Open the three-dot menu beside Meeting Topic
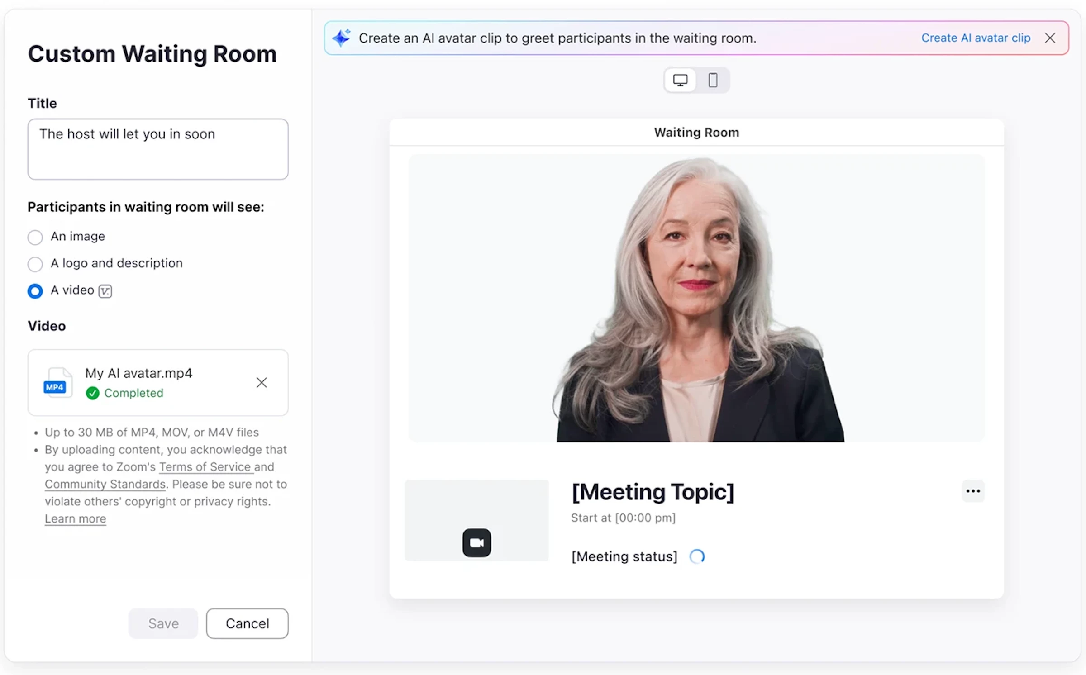 point(973,491)
